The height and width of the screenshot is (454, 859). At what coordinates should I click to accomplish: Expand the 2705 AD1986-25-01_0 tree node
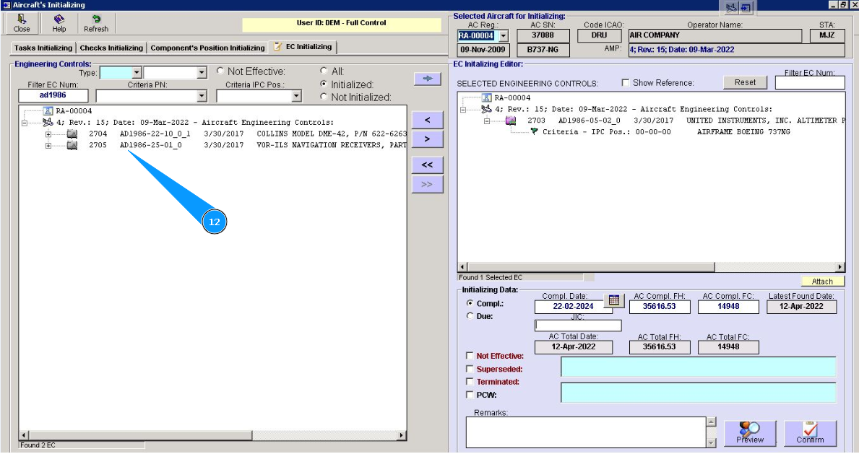tap(49, 146)
